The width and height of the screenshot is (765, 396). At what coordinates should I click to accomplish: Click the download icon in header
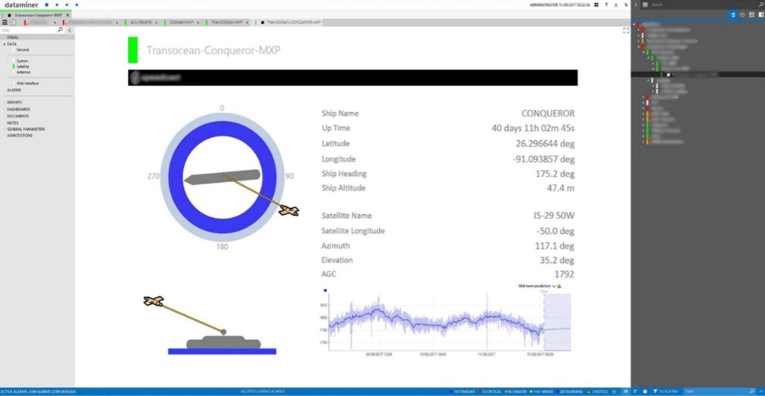(616, 4)
